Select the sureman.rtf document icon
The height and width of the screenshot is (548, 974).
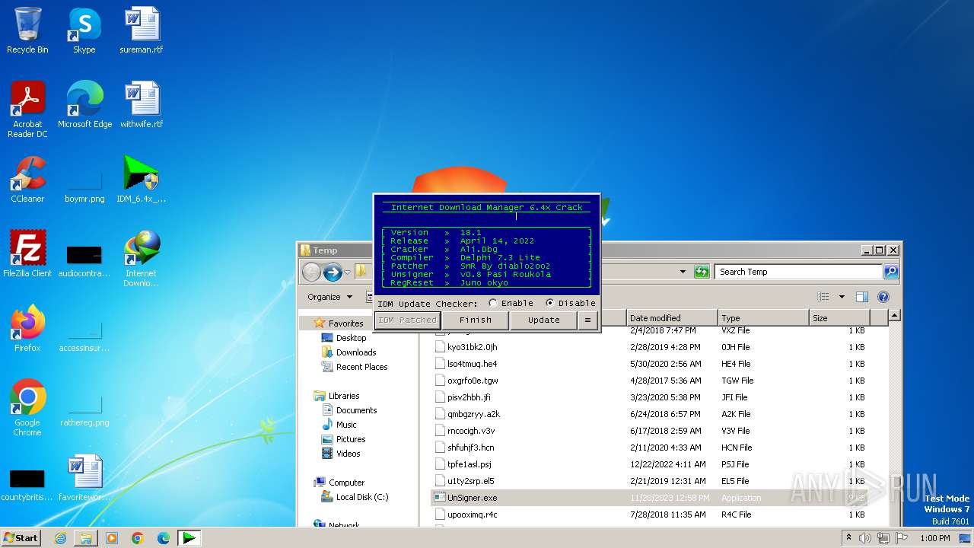coord(142,30)
